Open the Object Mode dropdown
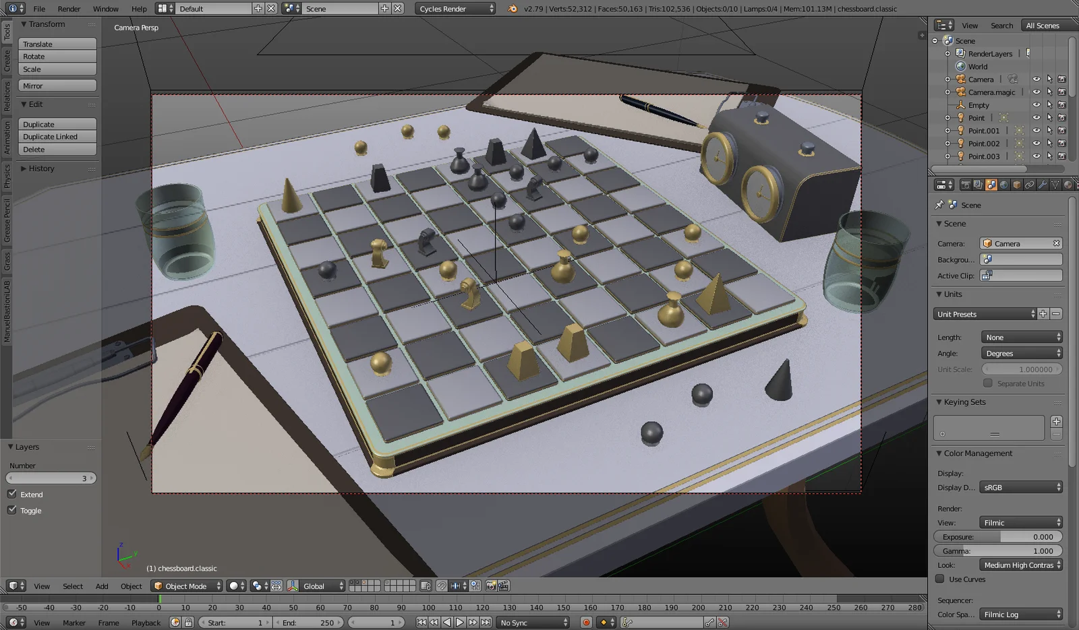The image size is (1079, 630). tap(186, 586)
